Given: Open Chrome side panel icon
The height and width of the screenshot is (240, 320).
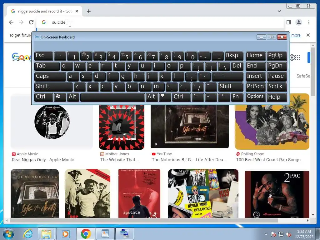Looking at the screenshot, I should click(x=288, y=22).
